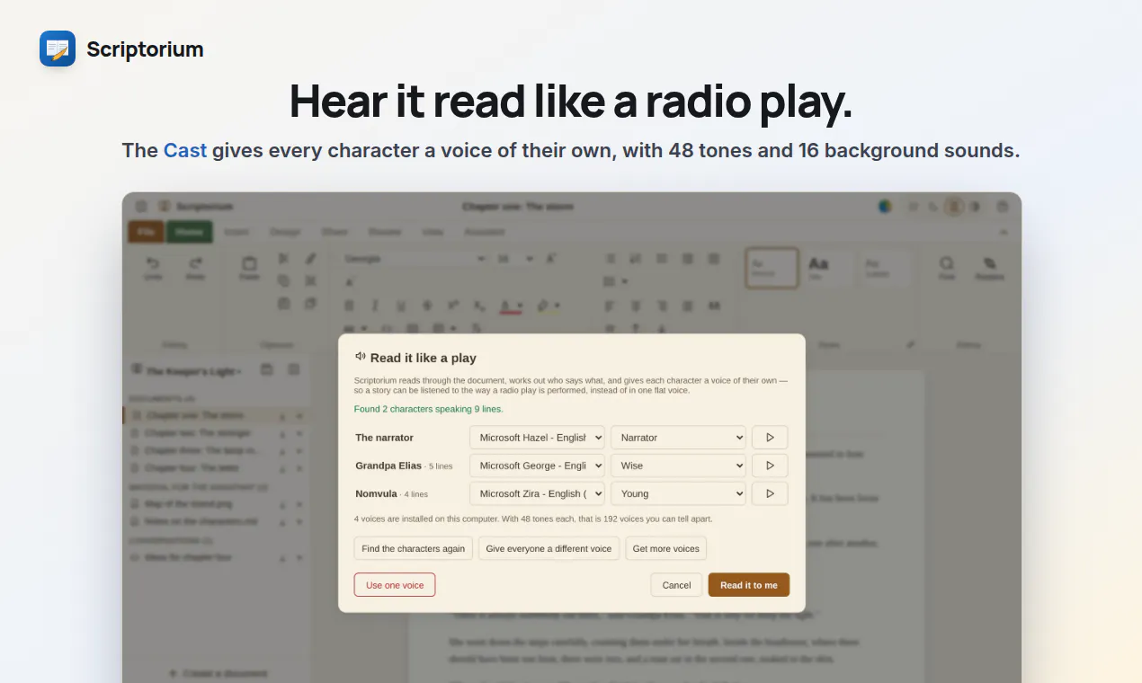Image resolution: width=1142 pixels, height=683 pixels.
Task: Click the Paste icon in the ribbon
Action: coord(250,263)
